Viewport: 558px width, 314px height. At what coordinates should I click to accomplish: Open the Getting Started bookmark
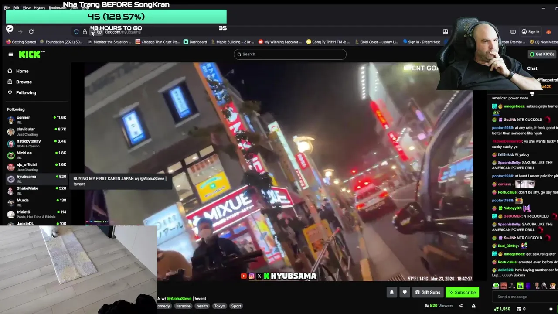[x=21, y=42]
